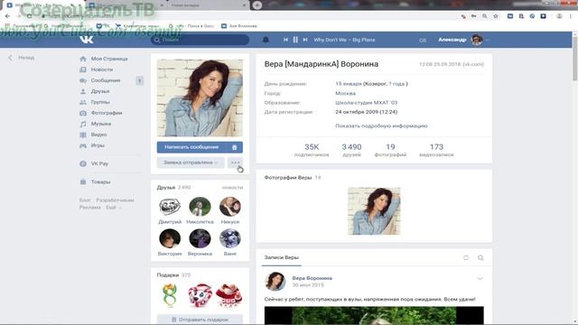Viewport: 578px width, 325px height.
Task: Open the current track title Why Don't We
Action: tap(344, 40)
